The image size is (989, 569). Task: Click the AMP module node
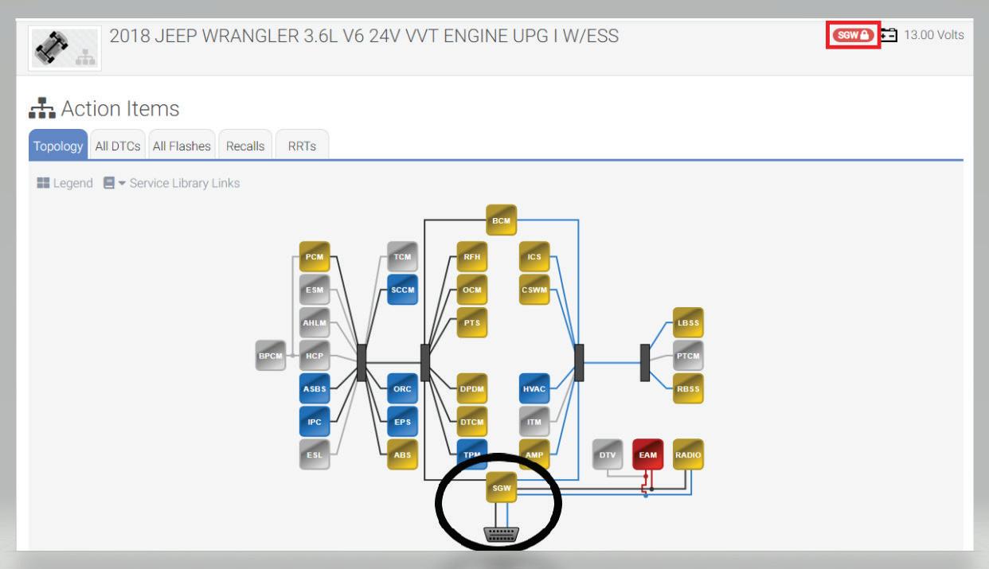click(x=534, y=454)
